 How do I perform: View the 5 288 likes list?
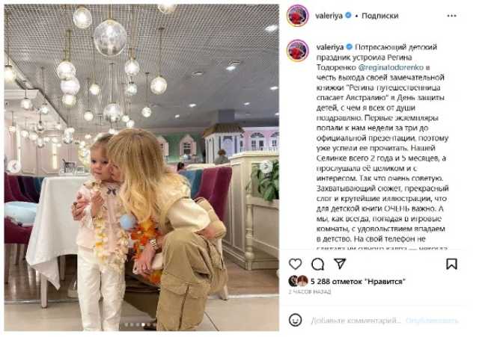[358, 282]
